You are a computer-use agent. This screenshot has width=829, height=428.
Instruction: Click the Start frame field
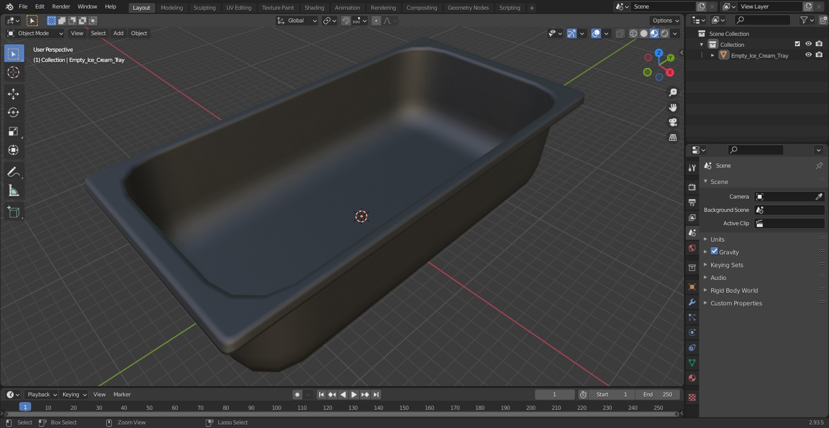point(612,395)
